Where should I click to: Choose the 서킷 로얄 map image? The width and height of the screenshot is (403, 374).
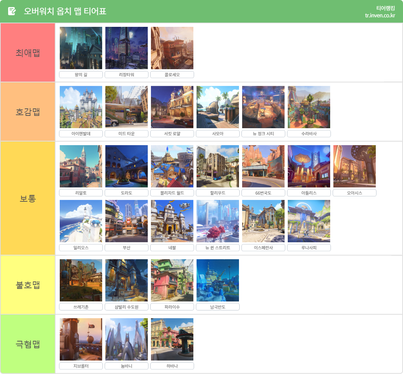pyautogui.click(x=172, y=107)
